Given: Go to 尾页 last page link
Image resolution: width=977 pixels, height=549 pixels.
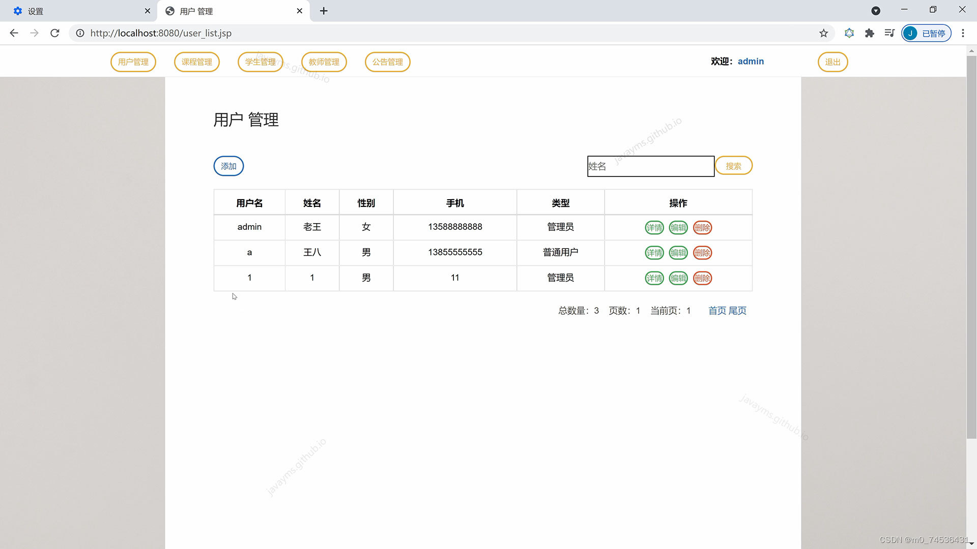Looking at the screenshot, I should (737, 311).
